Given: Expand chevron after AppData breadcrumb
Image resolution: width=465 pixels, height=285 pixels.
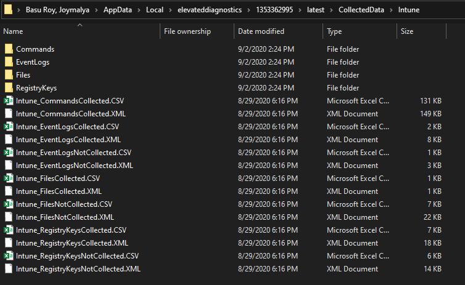Looking at the screenshot, I should 139,10.
